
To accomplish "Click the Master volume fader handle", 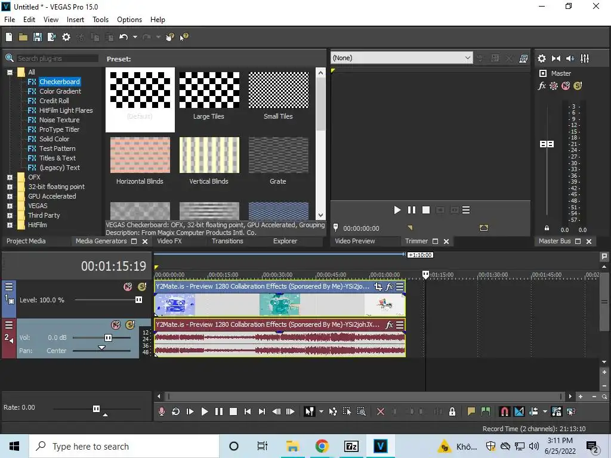I will 547,144.
